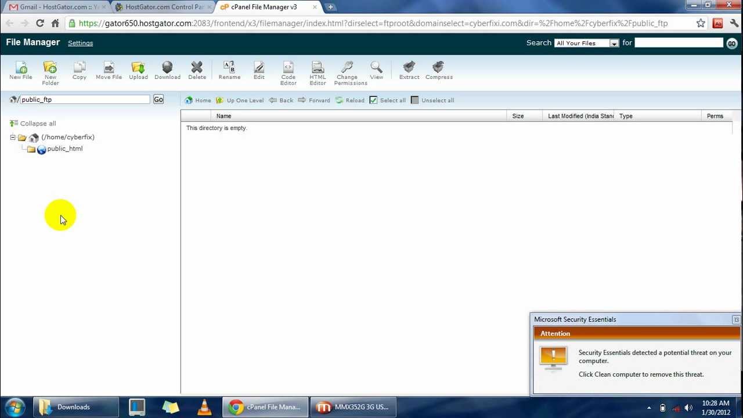Sort by Last Modified column header
Viewport: 743px width, 418px height.
tap(578, 116)
